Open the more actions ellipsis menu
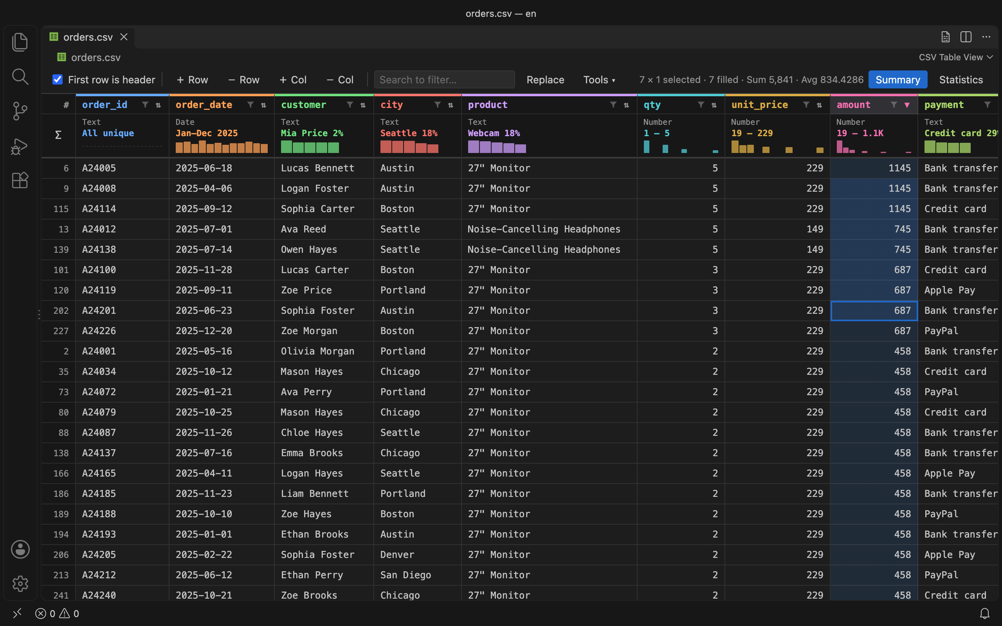The width and height of the screenshot is (1002, 626). (x=986, y=37)
